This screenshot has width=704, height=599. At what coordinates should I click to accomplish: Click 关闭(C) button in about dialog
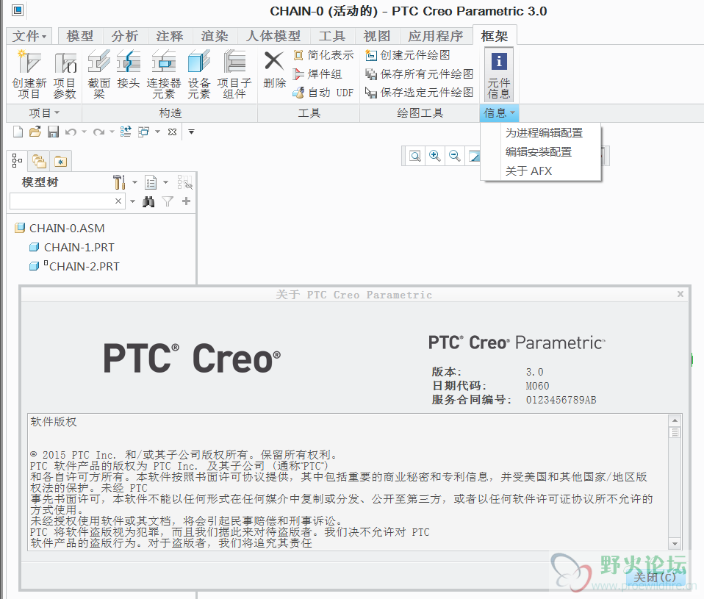[655, 577]
